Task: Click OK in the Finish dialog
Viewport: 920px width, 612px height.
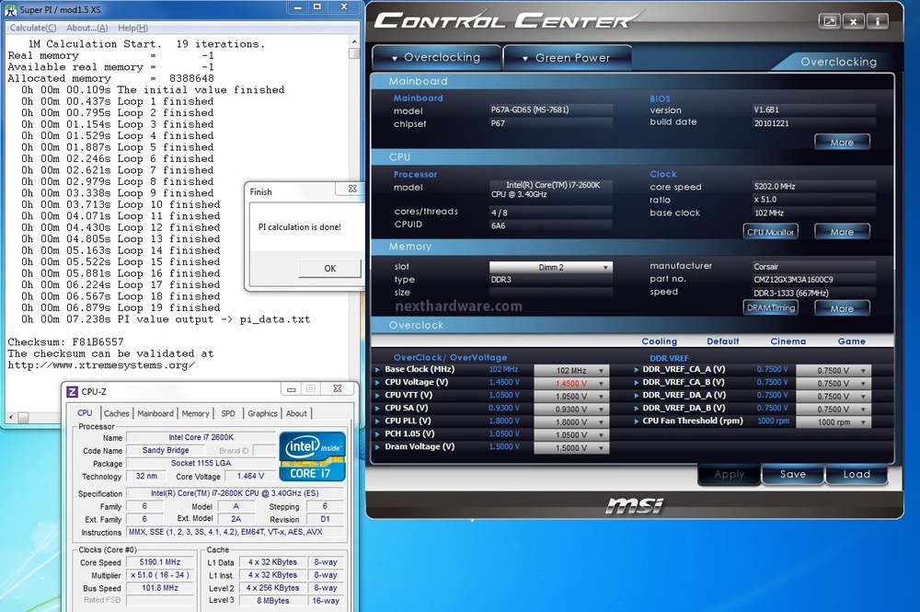Action: coord(329,268)
